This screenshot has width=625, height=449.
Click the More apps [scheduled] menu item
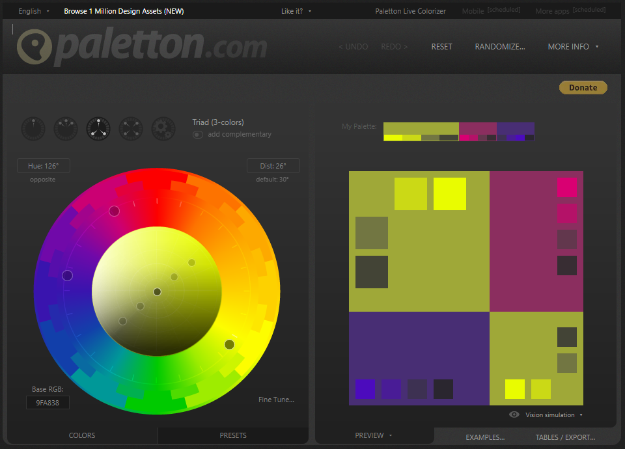(570, 11)
